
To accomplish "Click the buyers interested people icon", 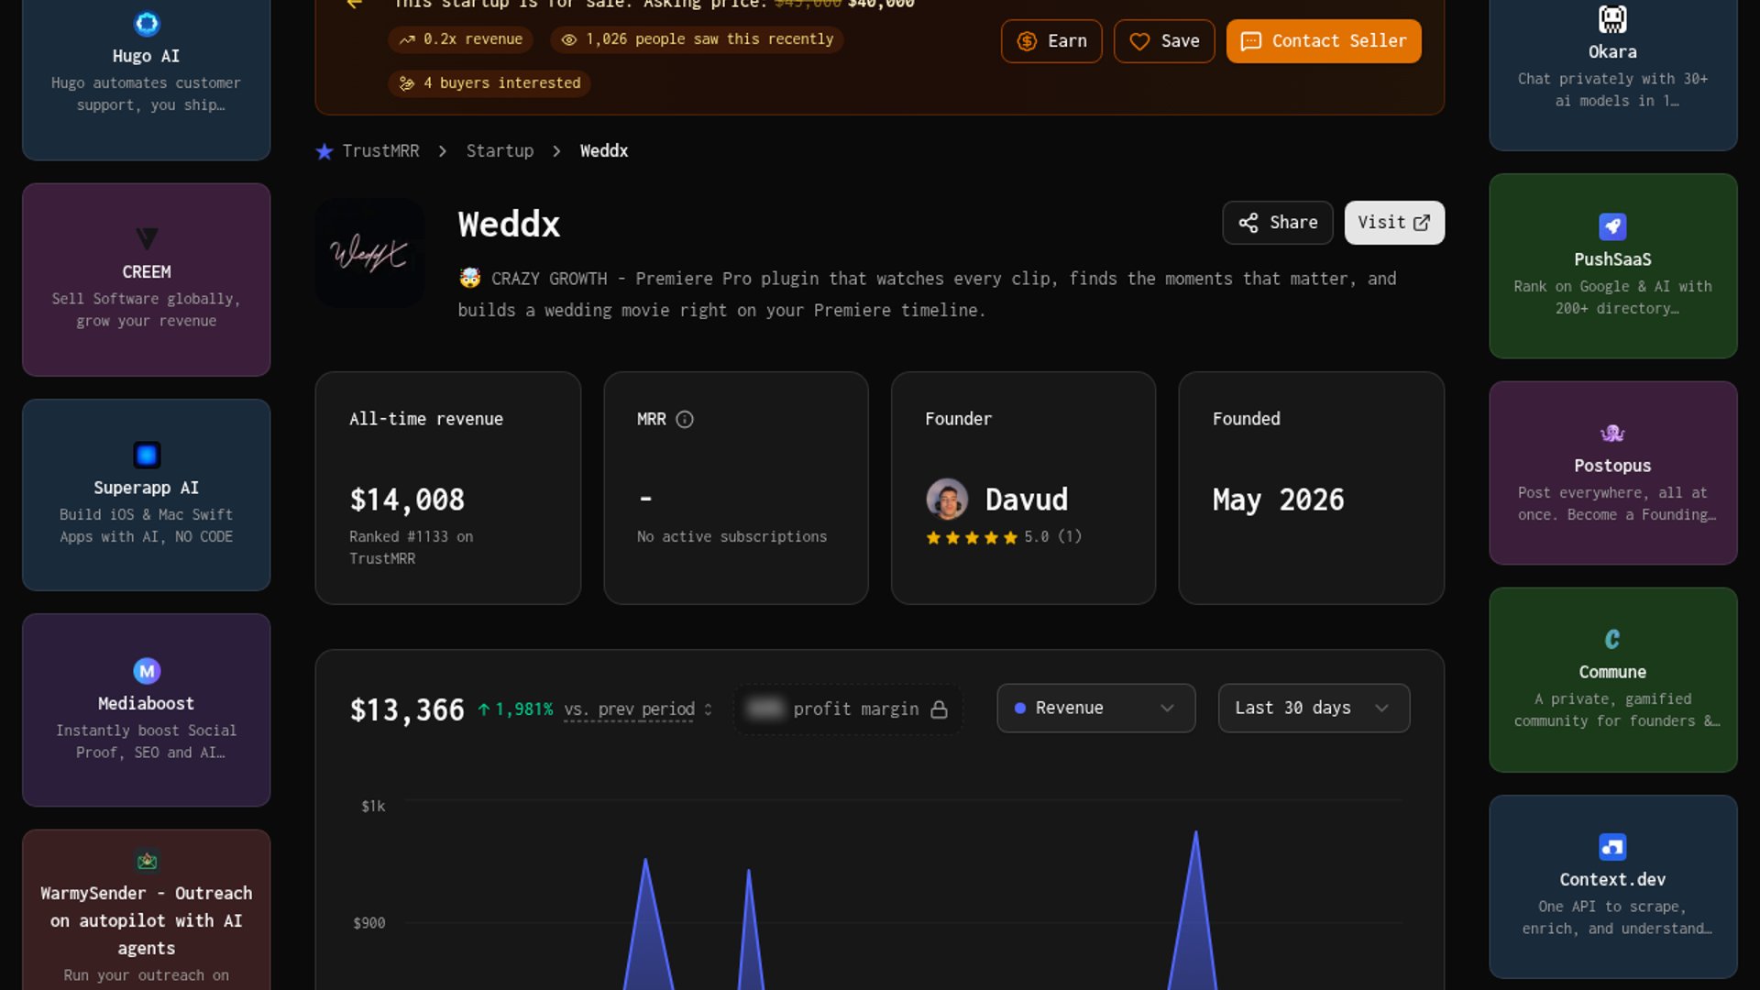I will [x=407, y=83].
